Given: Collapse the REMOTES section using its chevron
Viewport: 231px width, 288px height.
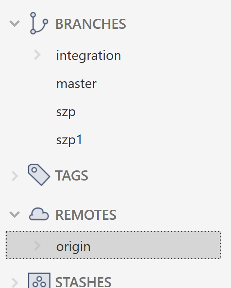Looking at the screenshot, I should [x=15, y=215].
